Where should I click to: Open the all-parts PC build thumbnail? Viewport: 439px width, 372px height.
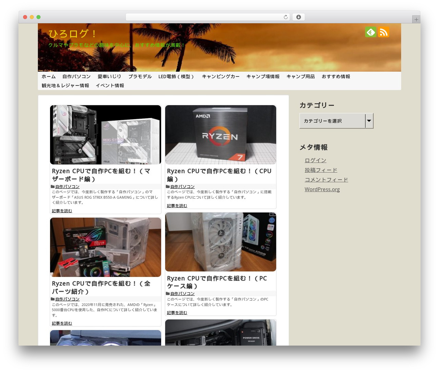point(106,247)
